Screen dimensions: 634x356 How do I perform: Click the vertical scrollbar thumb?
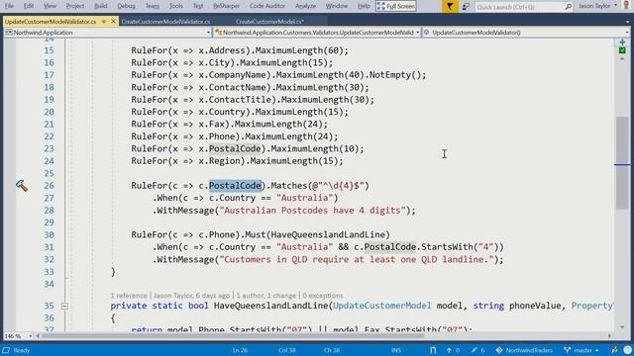[x=622, y=162]
